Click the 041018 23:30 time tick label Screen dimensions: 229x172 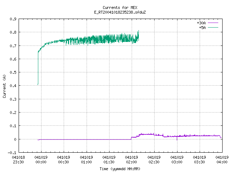click(18, 160)
